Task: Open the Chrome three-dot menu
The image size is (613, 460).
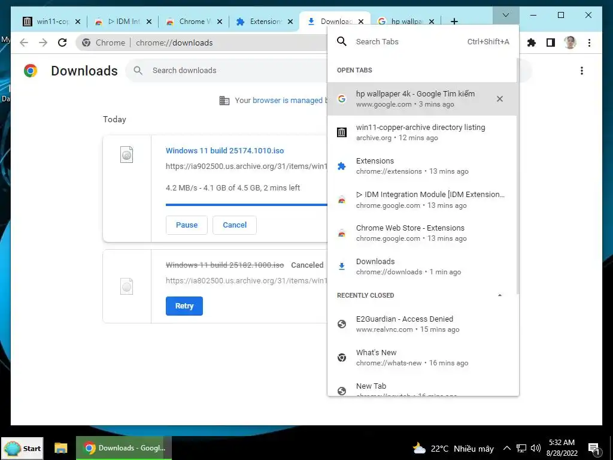Action: point(589,43)
